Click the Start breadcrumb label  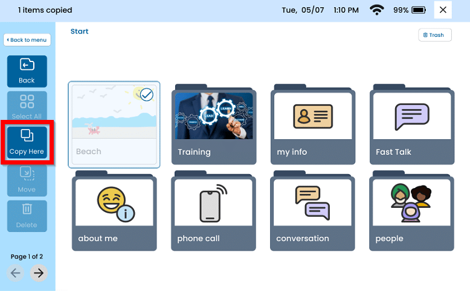pyautogui.click(x=79, y=31)
